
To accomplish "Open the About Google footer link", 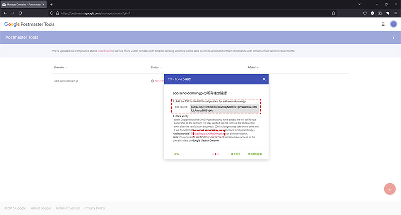I will [x=41, y=208].
